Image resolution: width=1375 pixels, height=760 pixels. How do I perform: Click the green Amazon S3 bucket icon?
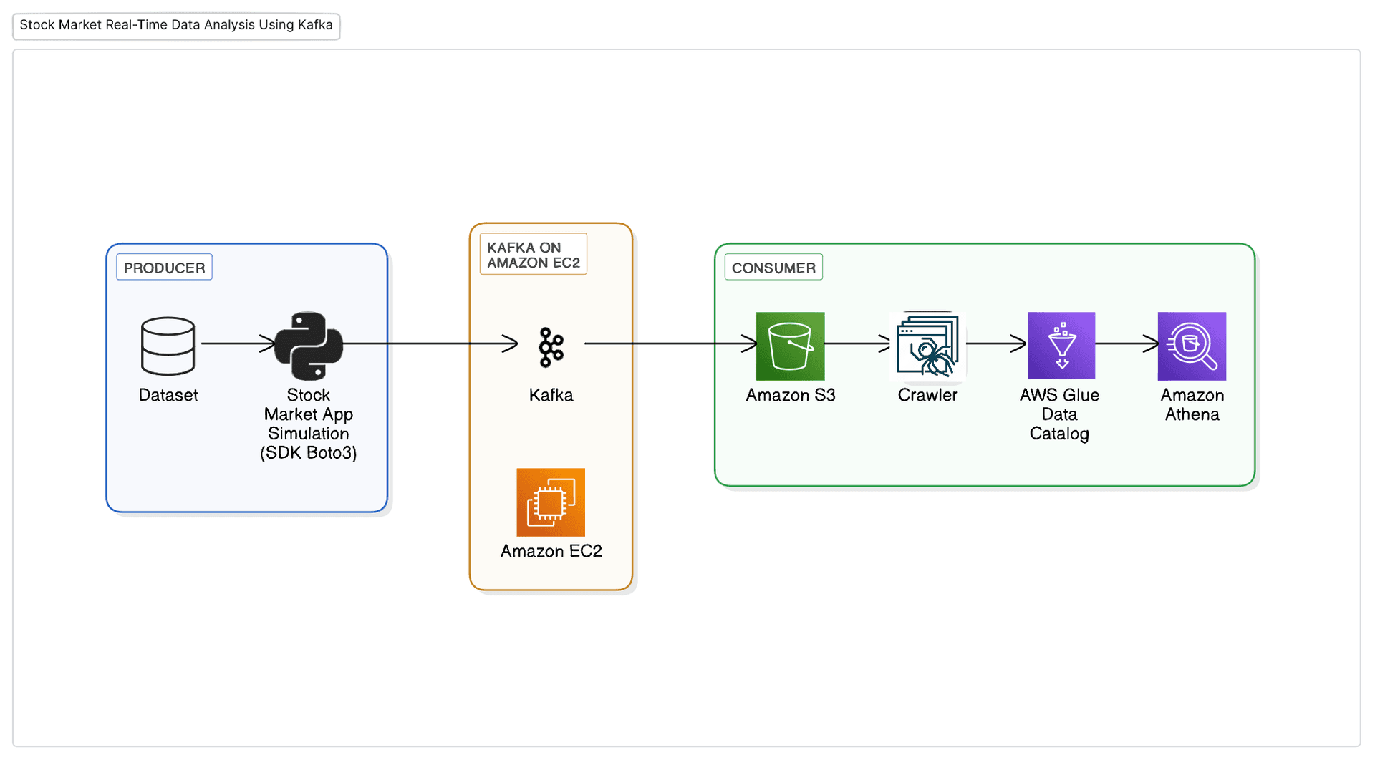pos(790,346)
